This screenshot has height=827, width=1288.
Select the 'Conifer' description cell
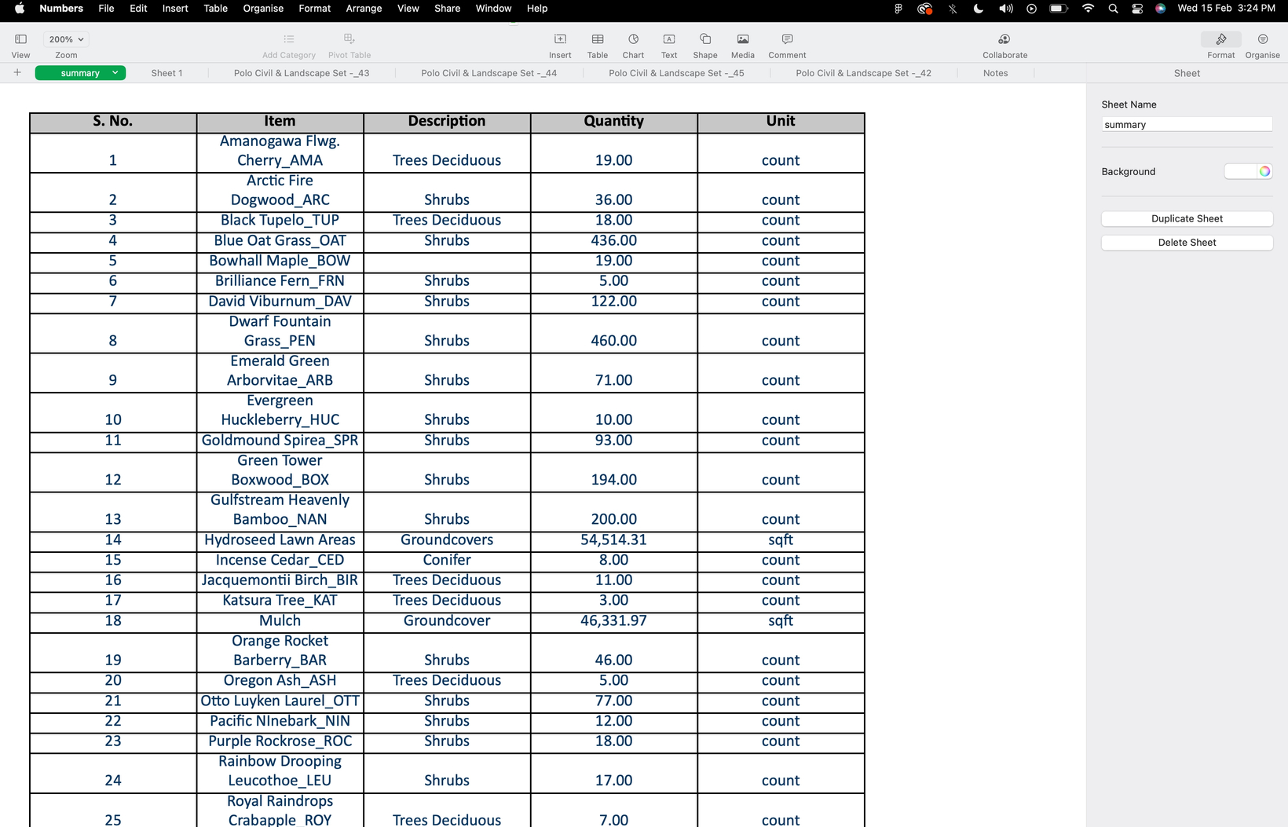tap(447, 561)
